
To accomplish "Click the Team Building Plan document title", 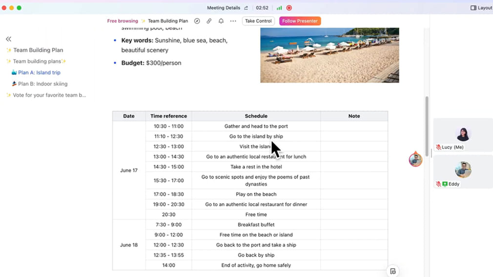I will pos(168,21).
